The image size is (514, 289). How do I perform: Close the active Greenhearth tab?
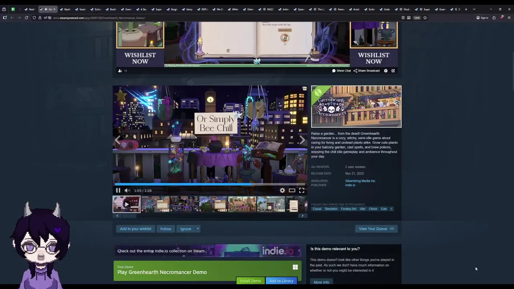point(54,9)
